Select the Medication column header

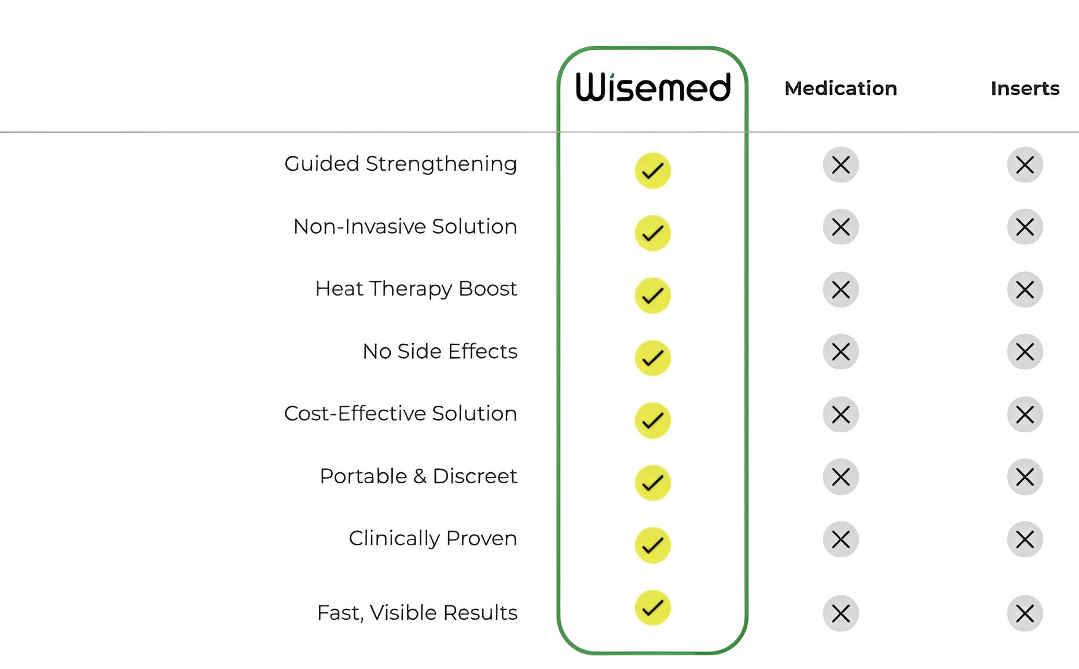click(841, 89)
